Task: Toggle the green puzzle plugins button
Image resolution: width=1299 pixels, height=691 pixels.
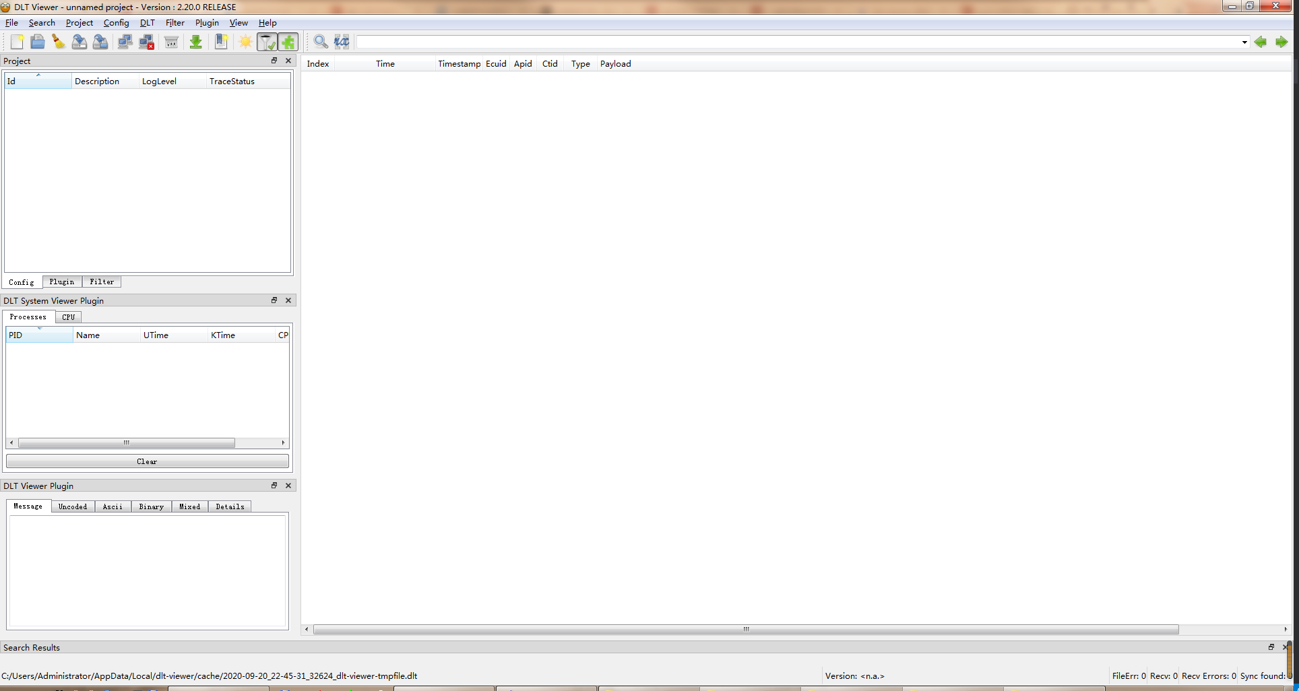Action: (288, 42)
